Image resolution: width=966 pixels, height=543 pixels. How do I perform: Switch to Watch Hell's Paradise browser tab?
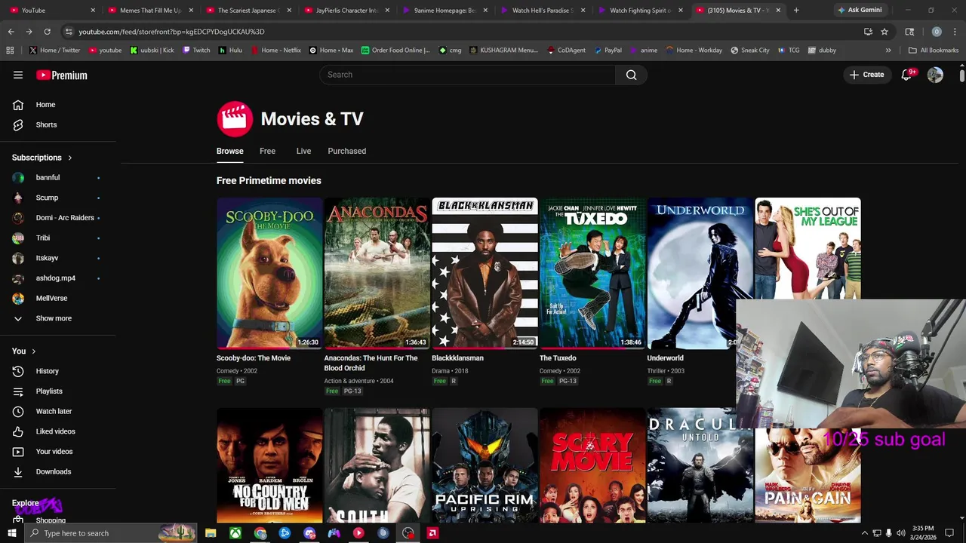(x=543, y=10)
